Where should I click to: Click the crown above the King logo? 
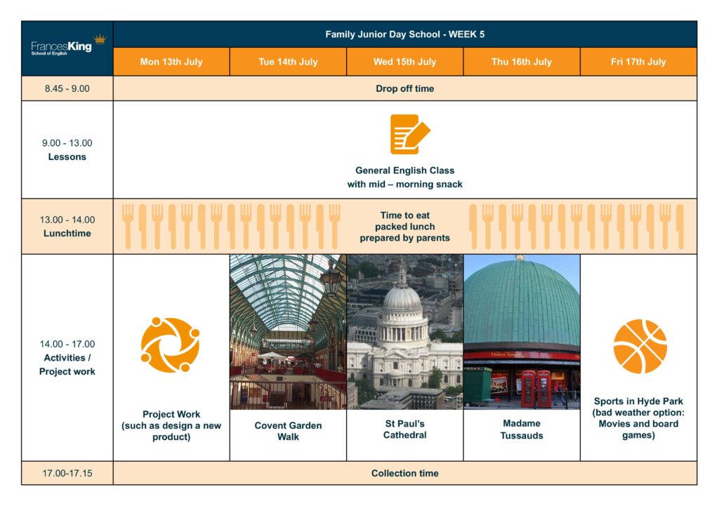pyautogui.click(x=100, y=39)
